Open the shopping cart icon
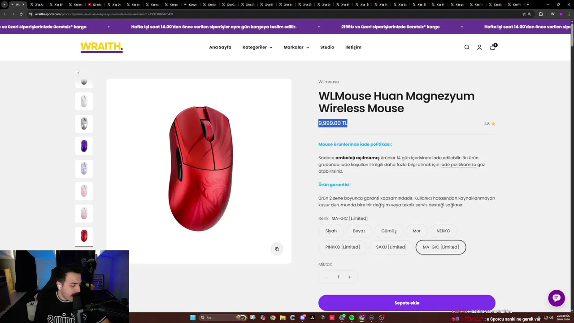 (492, 47)
